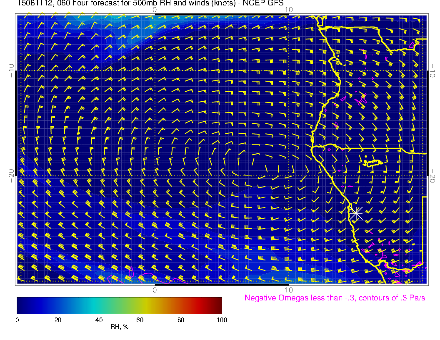Click the colorbar tick label 80

pos(181,320)
